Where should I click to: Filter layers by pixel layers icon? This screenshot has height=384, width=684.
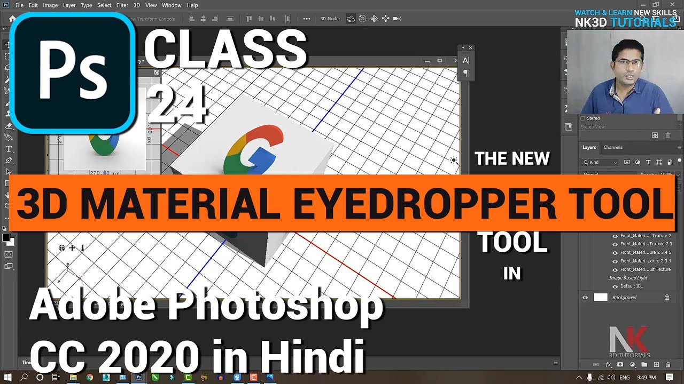(627, 162)
